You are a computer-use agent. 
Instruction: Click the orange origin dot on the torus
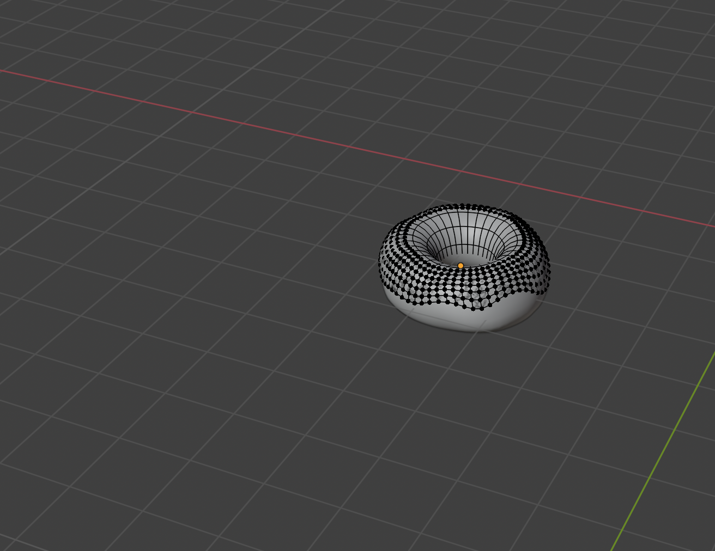(460, 266)
